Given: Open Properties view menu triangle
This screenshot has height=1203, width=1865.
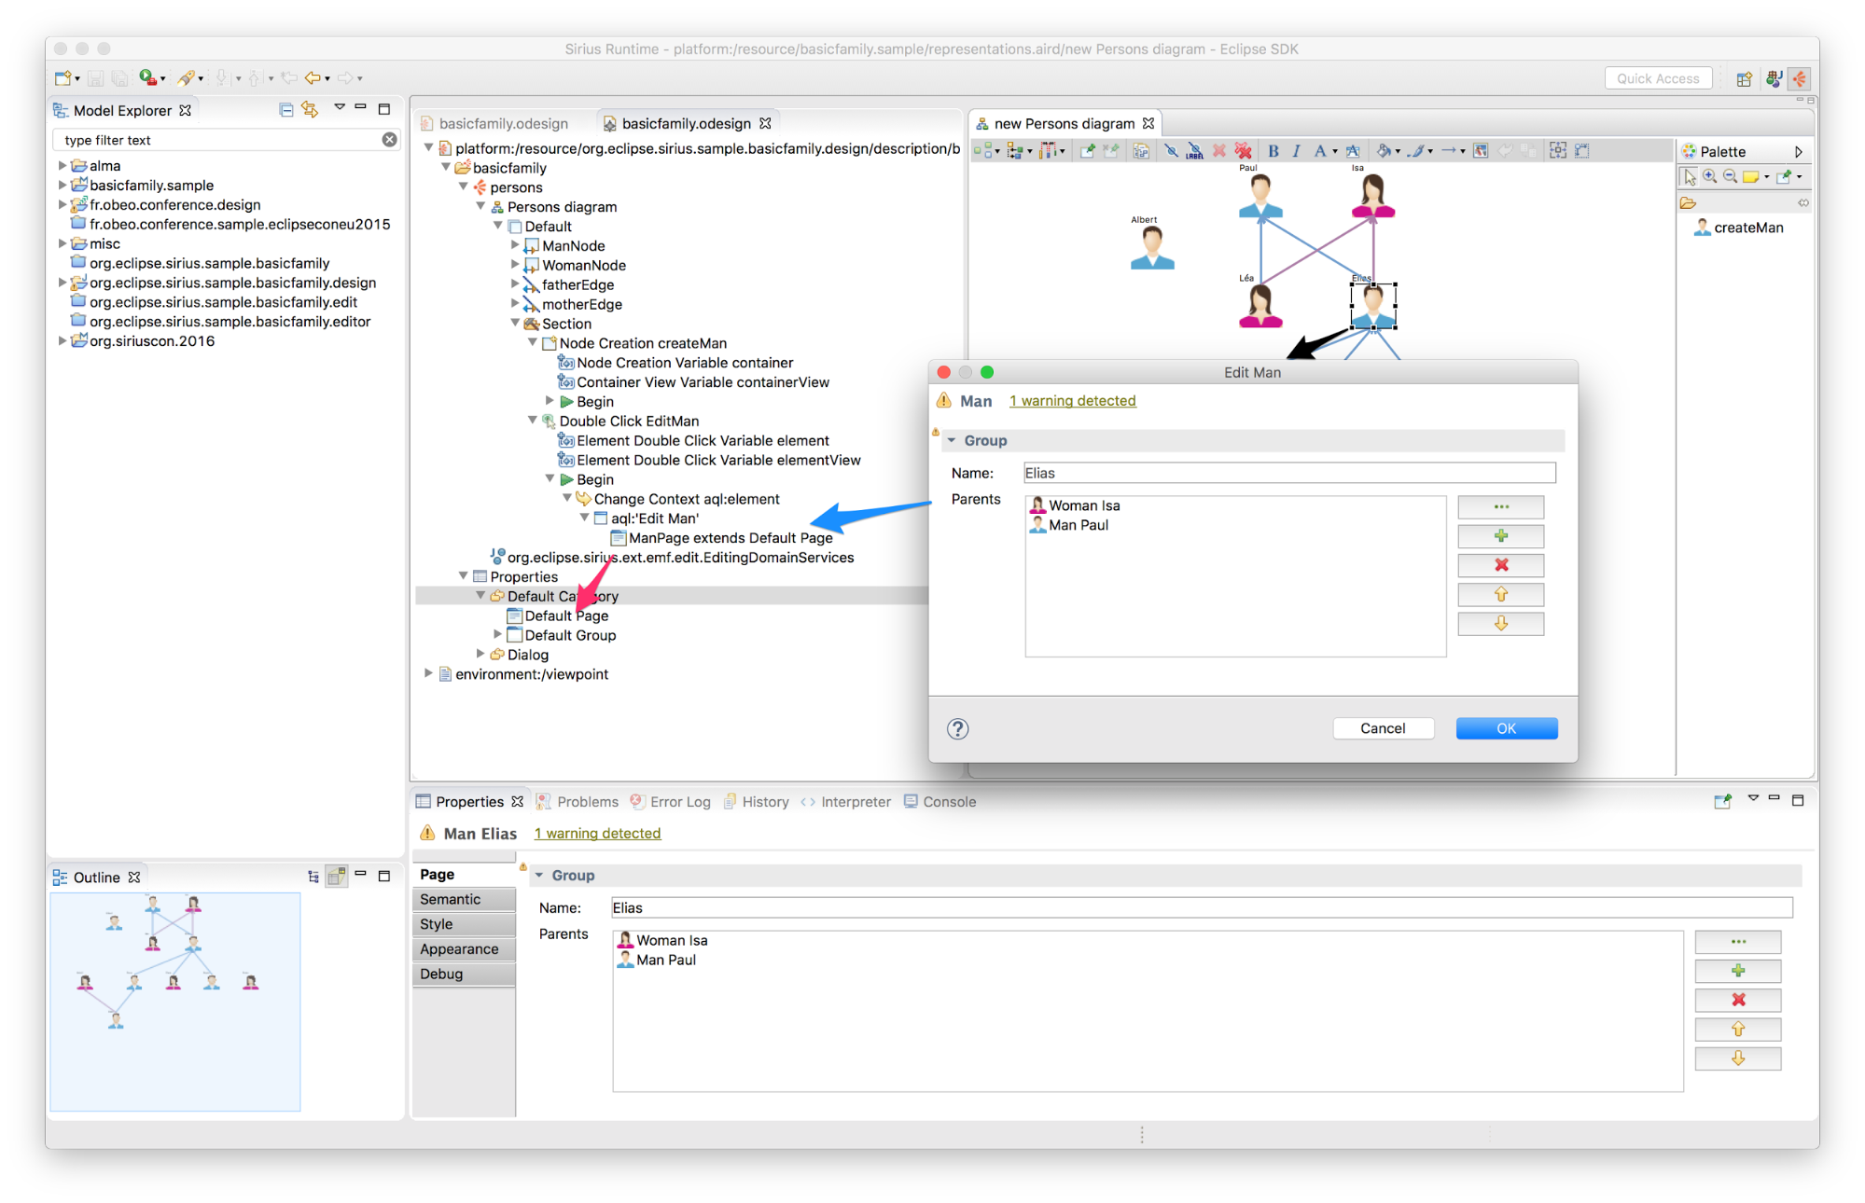Looking at the screenshot, I should pos(1753,799).
